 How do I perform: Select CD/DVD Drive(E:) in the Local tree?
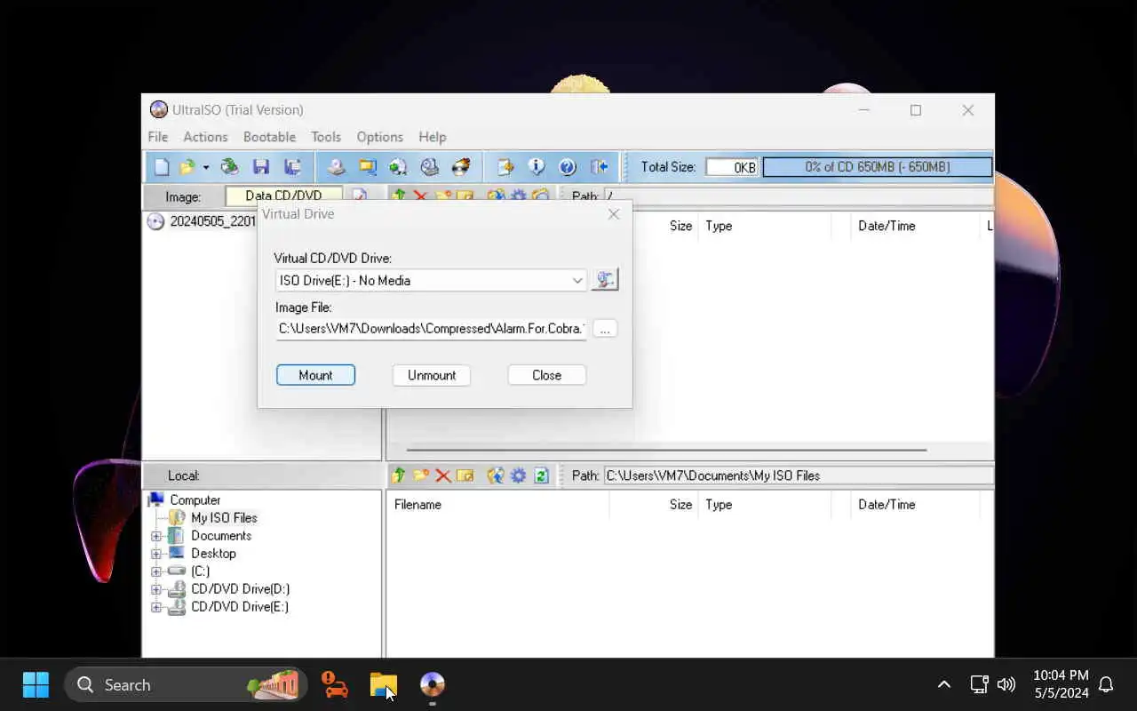[240, 607]
